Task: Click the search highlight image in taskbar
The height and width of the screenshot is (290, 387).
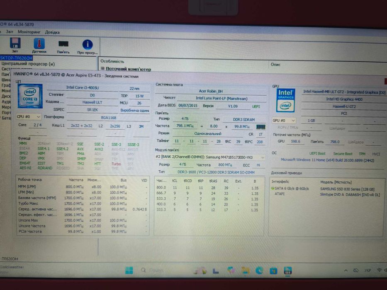Action: point(200,271)
